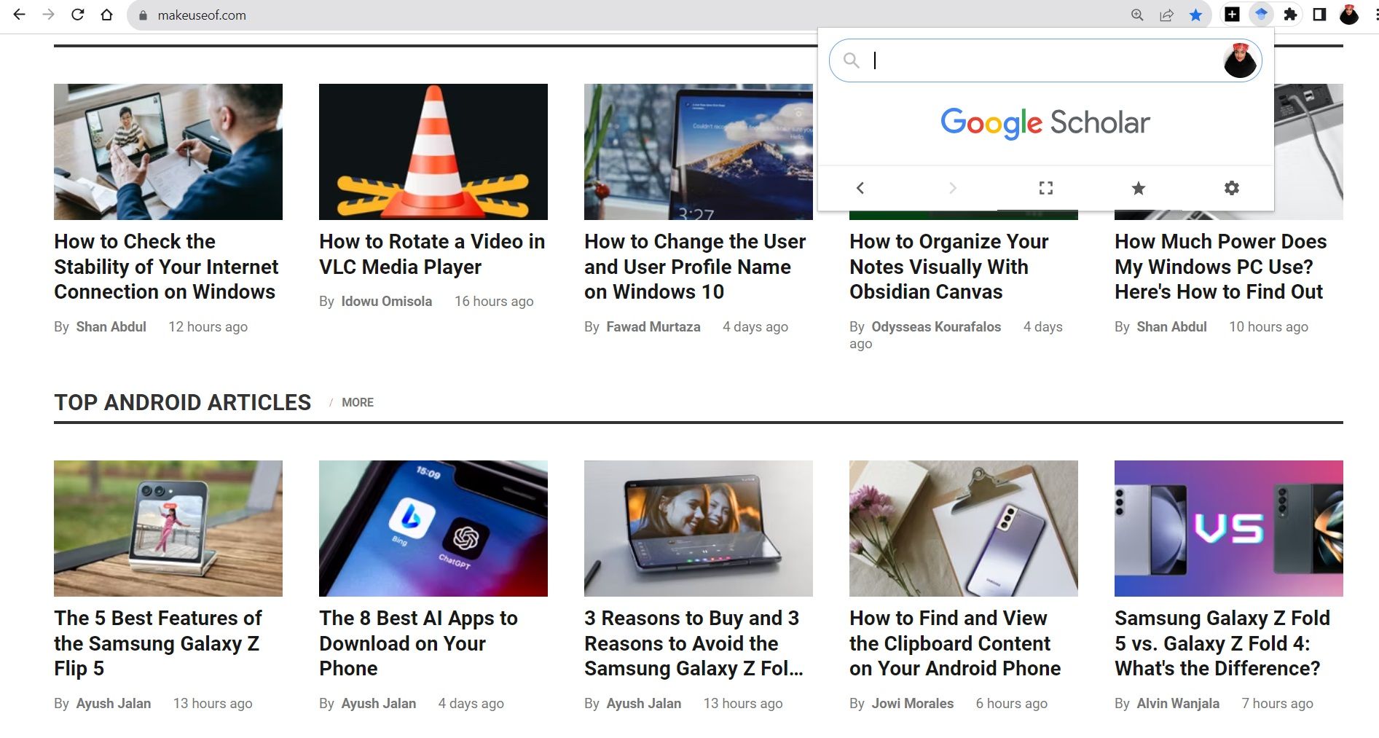The width and height of the screenshot is (1379, 738).
Task: Open Scholar popup settings gear
Action: pos(1232,188)
